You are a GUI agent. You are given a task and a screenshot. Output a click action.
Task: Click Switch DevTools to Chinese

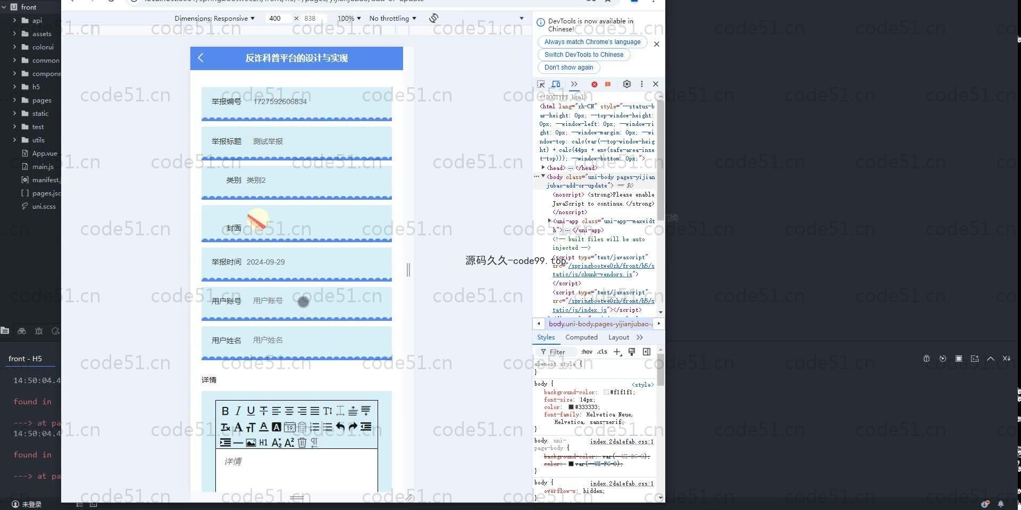(584, 55)
